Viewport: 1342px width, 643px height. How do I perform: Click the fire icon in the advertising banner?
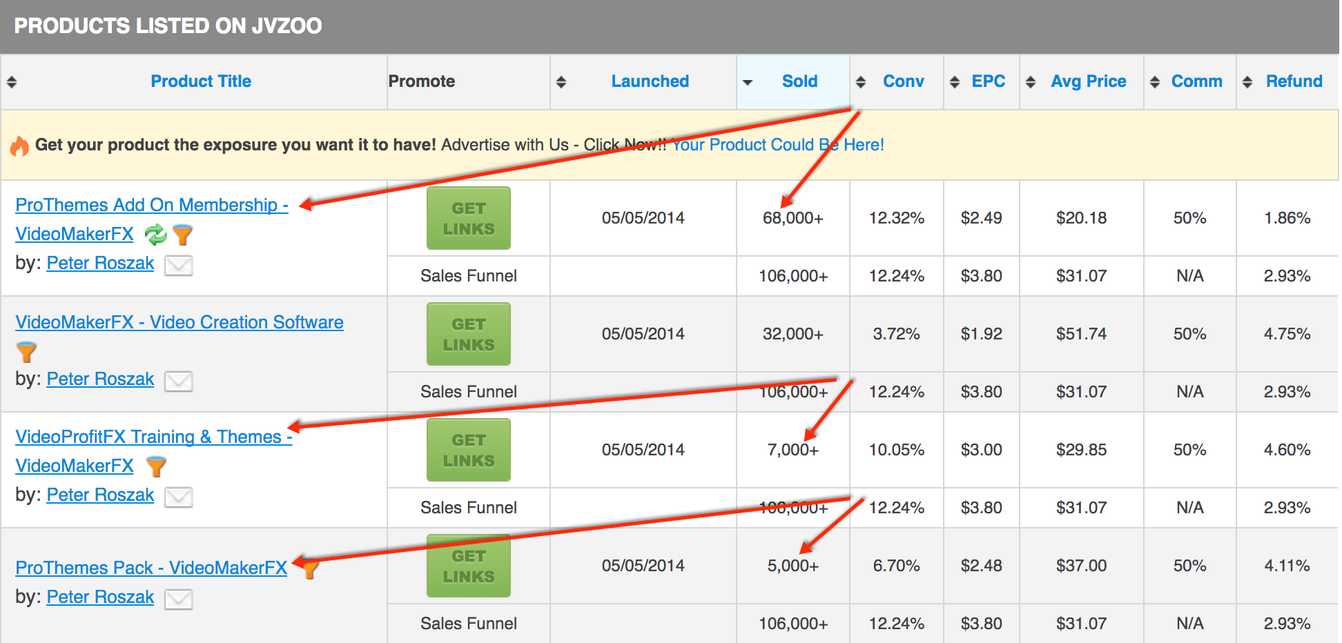[x=19, y=146]
